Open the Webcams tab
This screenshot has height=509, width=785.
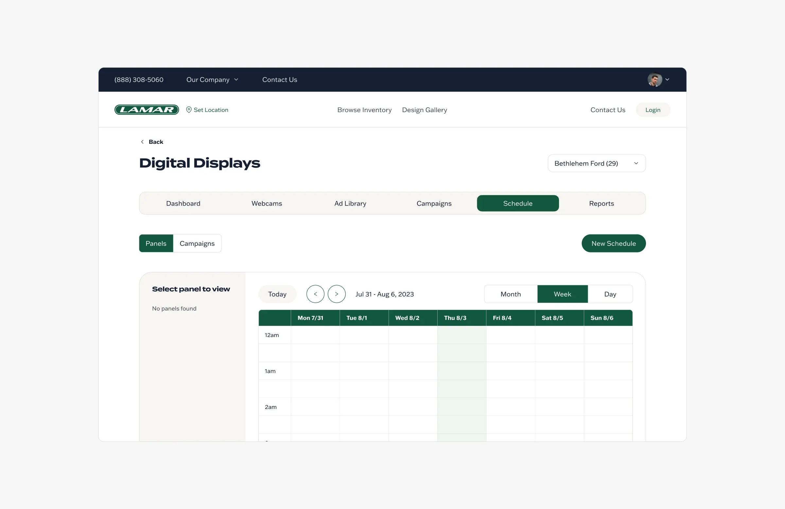pyautogui.click(x=267, y=203)
